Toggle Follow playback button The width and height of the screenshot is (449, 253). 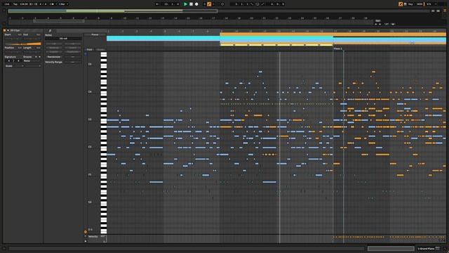click(x=157, y=4)
